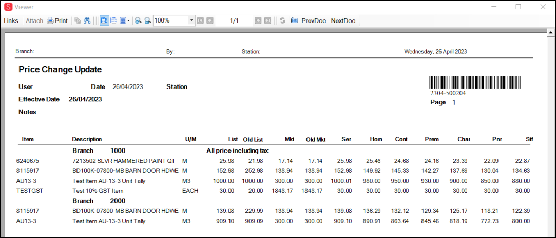
Task: Go to next page icon
Action: coord(258,21)
